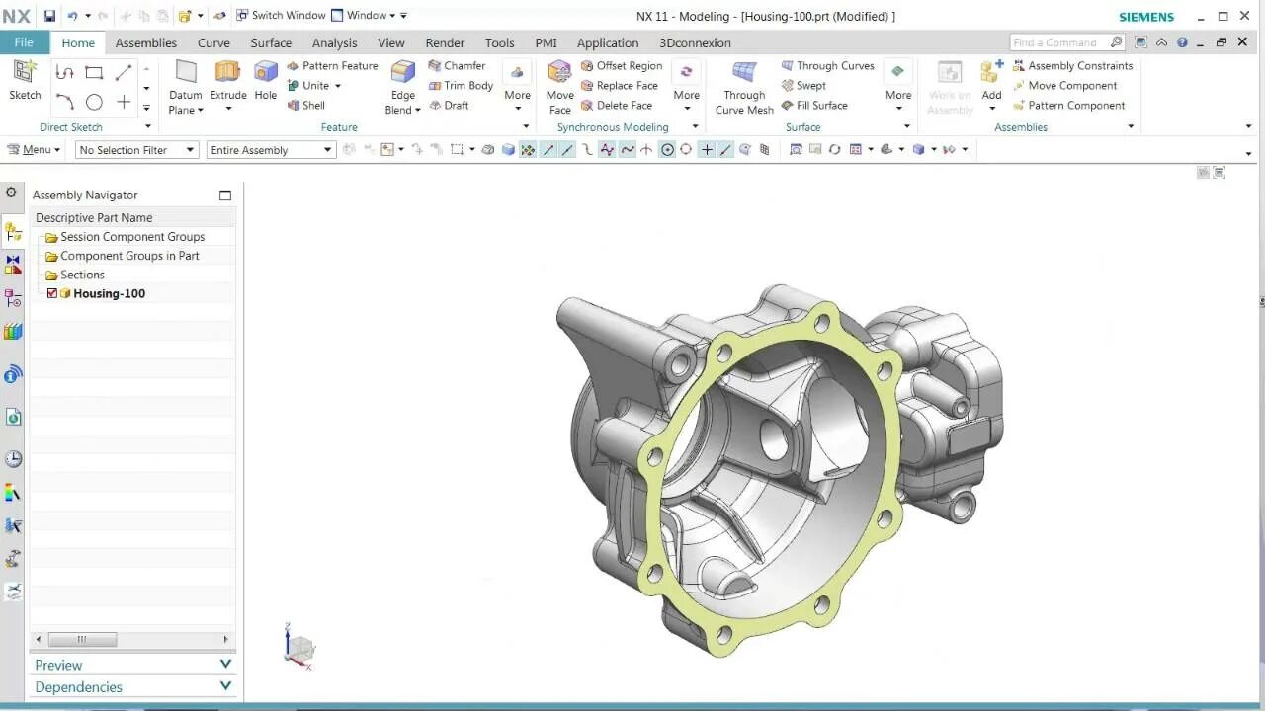Select the Line sketch tool
This screenshot has height=711, width=1265.
[x=124, y=72]
